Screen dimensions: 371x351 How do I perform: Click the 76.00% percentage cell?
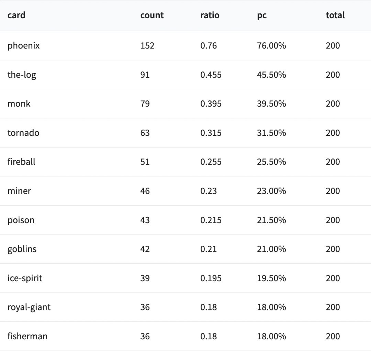point(271,46)
